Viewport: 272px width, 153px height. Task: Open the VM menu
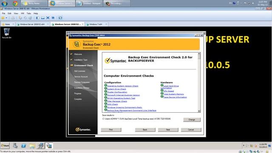click(23, 13)
